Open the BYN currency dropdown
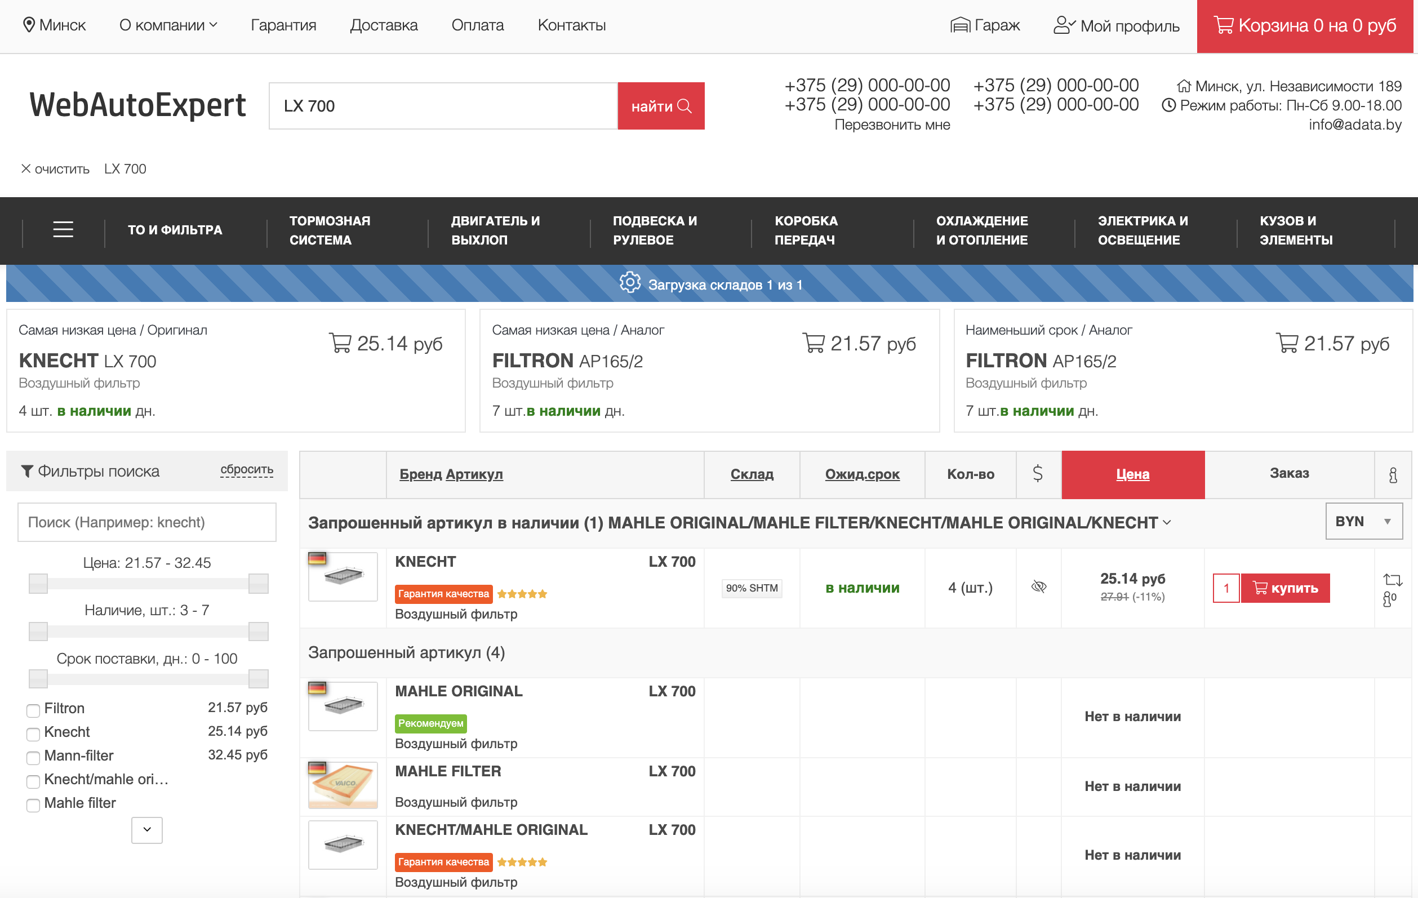Screen dimensions: 1418x898 coord(1363,521)
